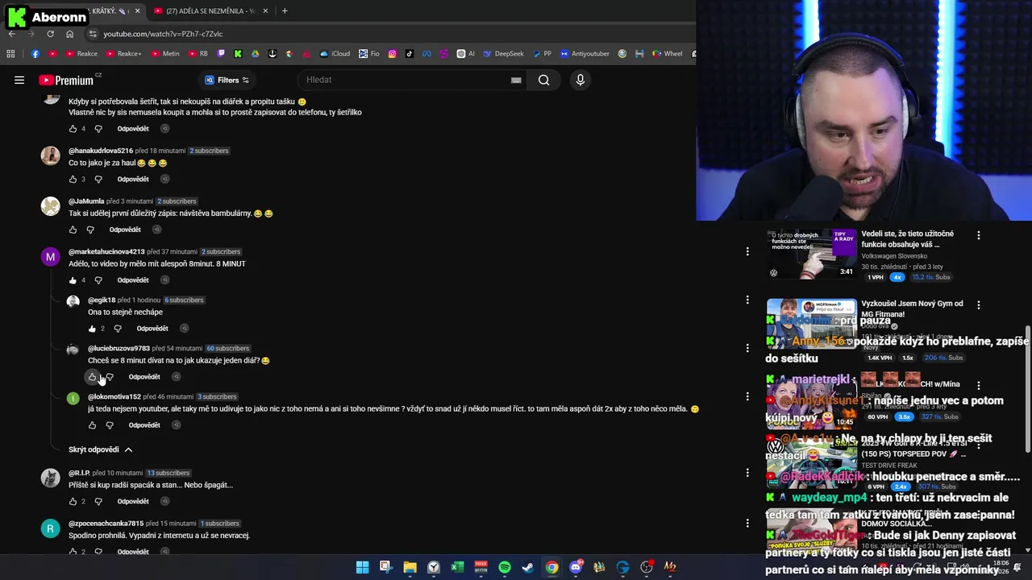Viewport: 1032px width, 580px height.
Task: Click the address bar URL youtube.com/watch
Action: (163, 34)
